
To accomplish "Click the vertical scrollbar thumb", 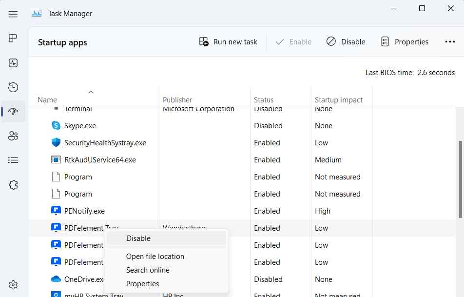I will (461, 179).
